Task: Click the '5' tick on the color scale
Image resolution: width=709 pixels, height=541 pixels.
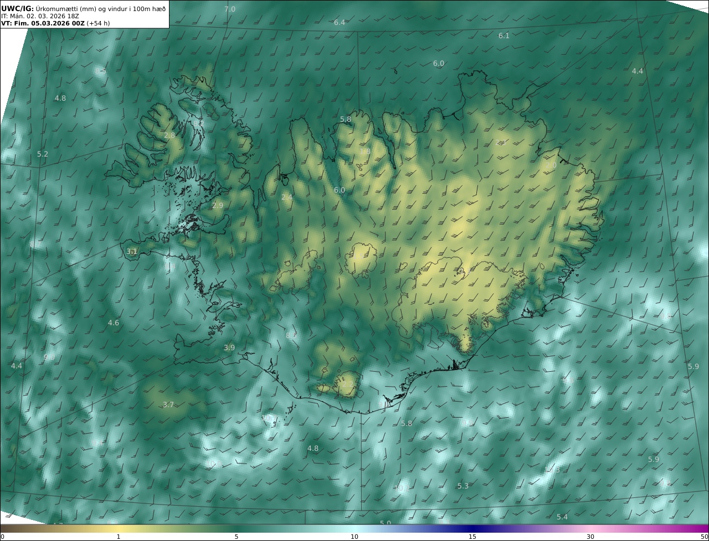Action: [x=237, y=537]
